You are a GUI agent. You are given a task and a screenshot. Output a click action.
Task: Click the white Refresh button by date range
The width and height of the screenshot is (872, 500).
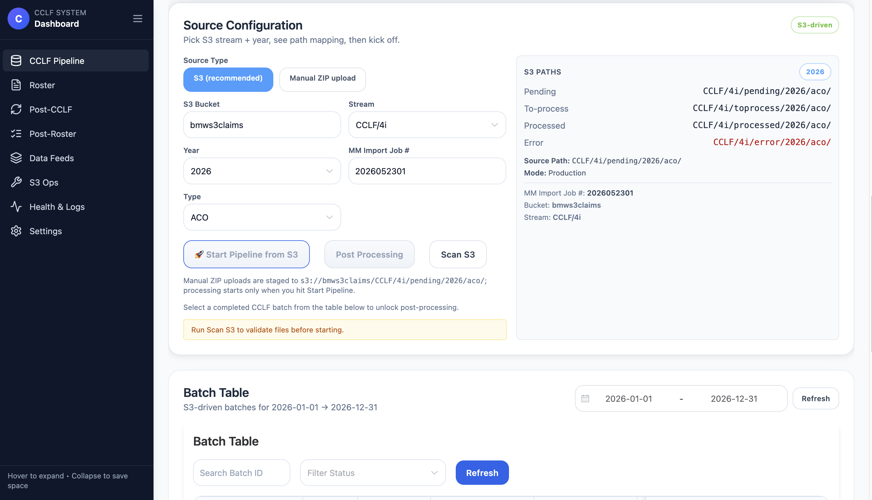pyautogui.click(x=816, y=398)
